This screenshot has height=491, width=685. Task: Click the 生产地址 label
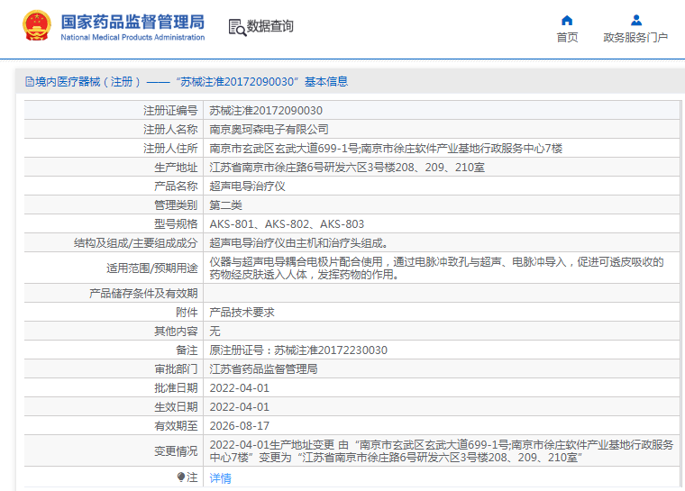click(x=176, y=168)
